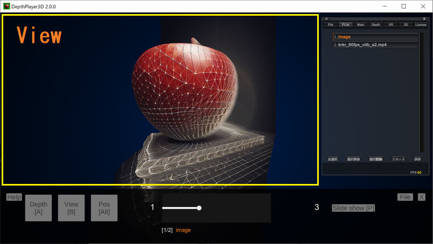433x244 pixels.
Task: Click the 保存 (save) playlist button
Action: tap(417, 160)
